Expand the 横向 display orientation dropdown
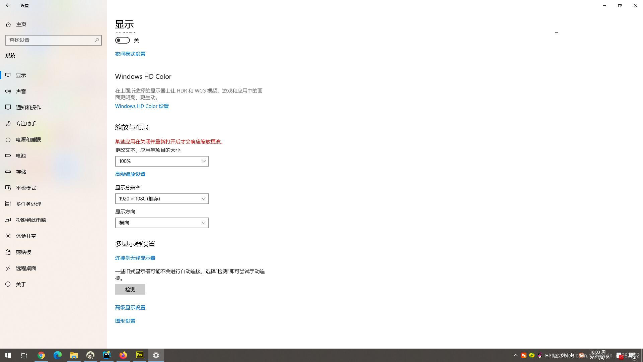The image size is (643, 362). [x=162, y=223]
